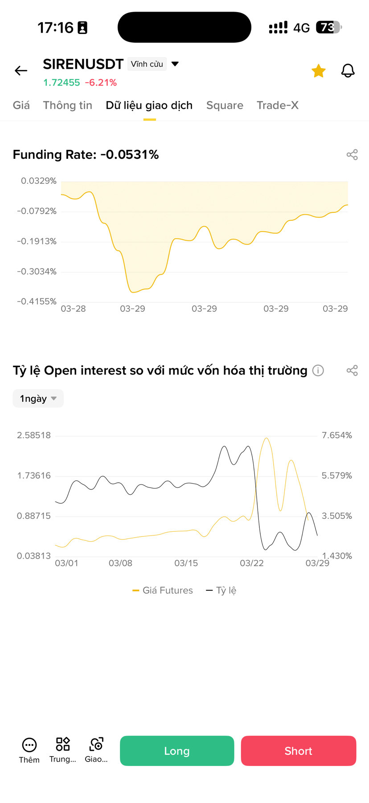Image resolution: width=369 pixels, height=803 pixels.
Task: Open the Trung tâm grid icon
Action: (x=63, y=745)
